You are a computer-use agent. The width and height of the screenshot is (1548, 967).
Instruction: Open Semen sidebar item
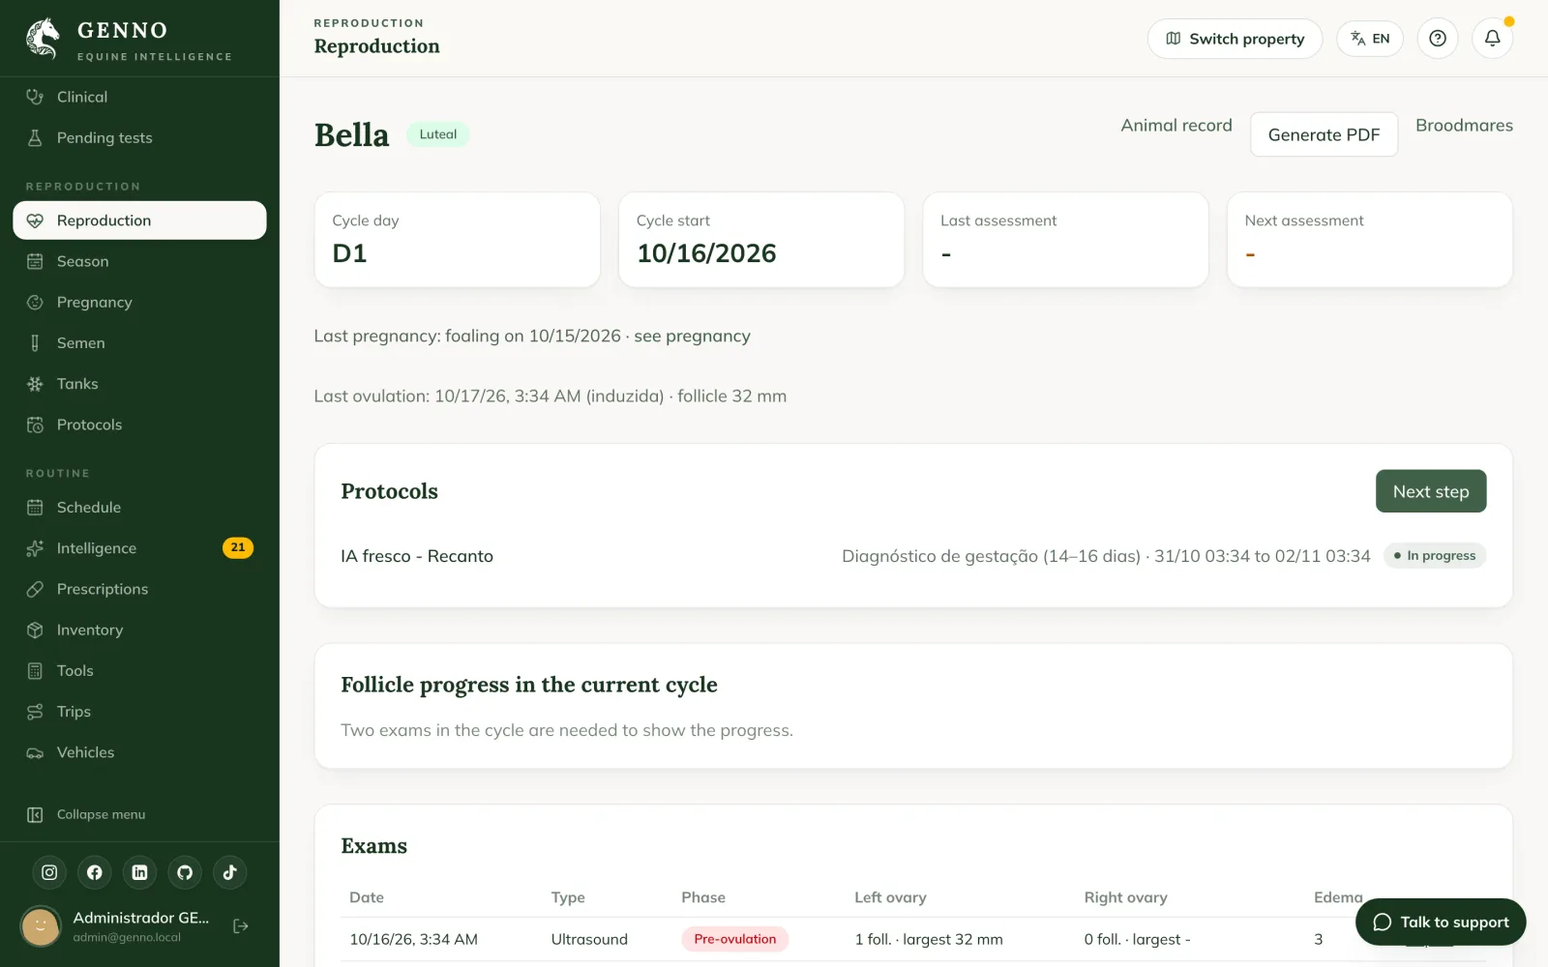click(x=139, y=342)
